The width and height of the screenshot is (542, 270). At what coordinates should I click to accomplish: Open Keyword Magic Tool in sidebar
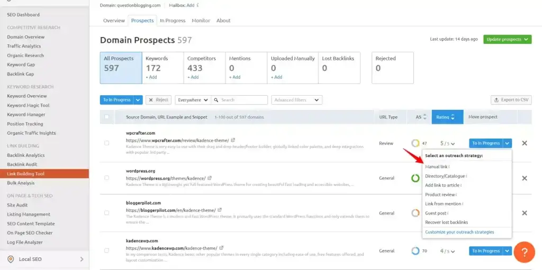click(x=28, y=105)
